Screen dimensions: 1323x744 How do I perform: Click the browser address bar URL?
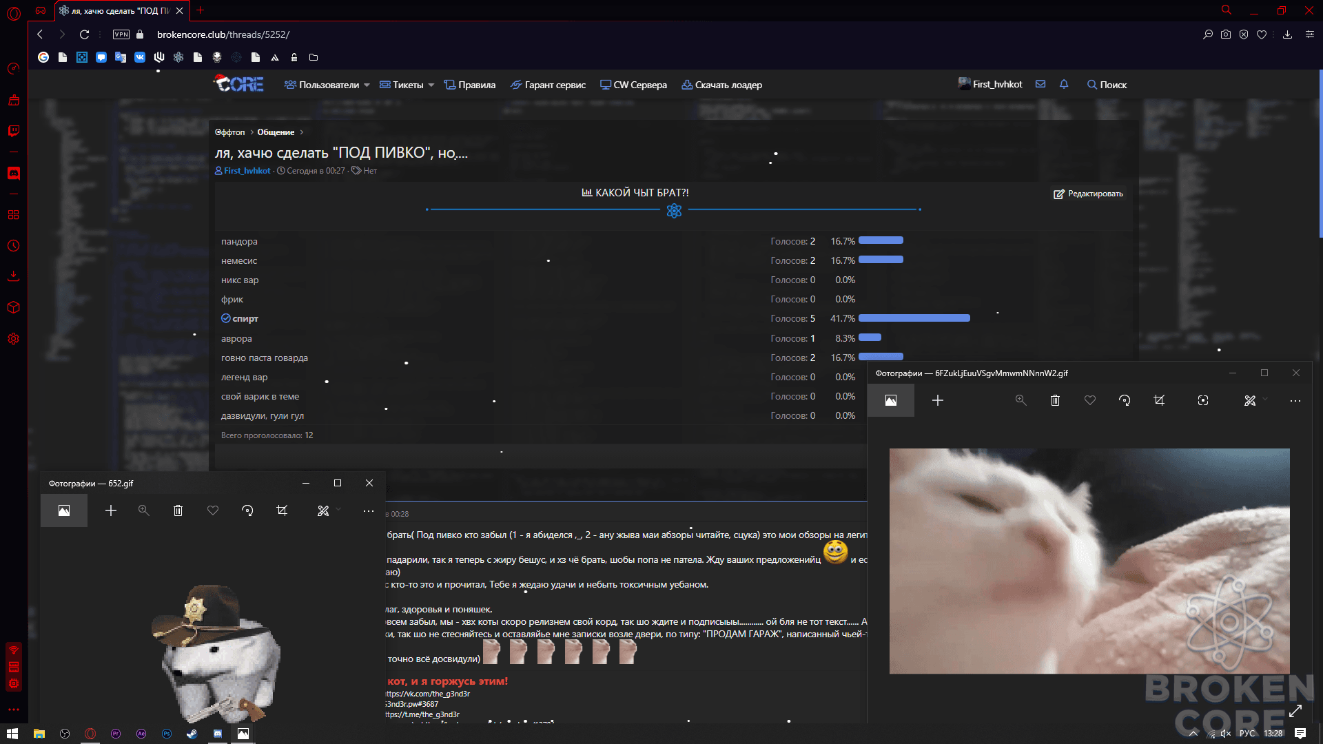pyautogui.click(x=223, y=34)
